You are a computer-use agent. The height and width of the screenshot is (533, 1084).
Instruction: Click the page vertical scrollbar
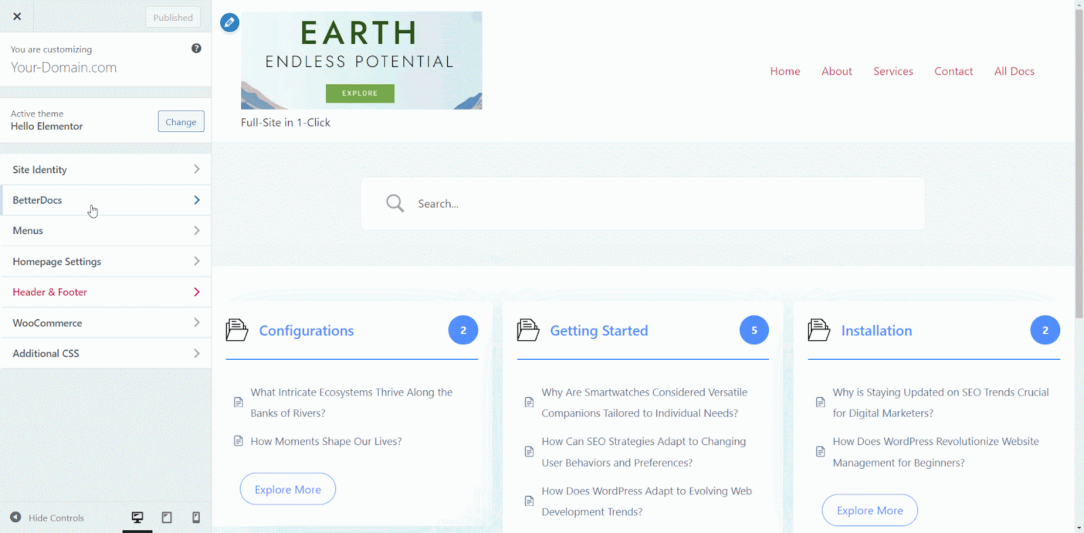click(1079, 162)
